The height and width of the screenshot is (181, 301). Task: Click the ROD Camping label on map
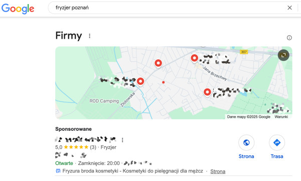pyautogui.click(x=104, y=101)
